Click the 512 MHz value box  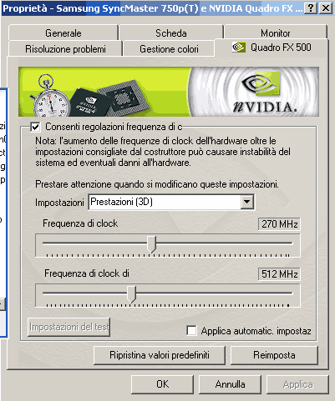(279, 274)
